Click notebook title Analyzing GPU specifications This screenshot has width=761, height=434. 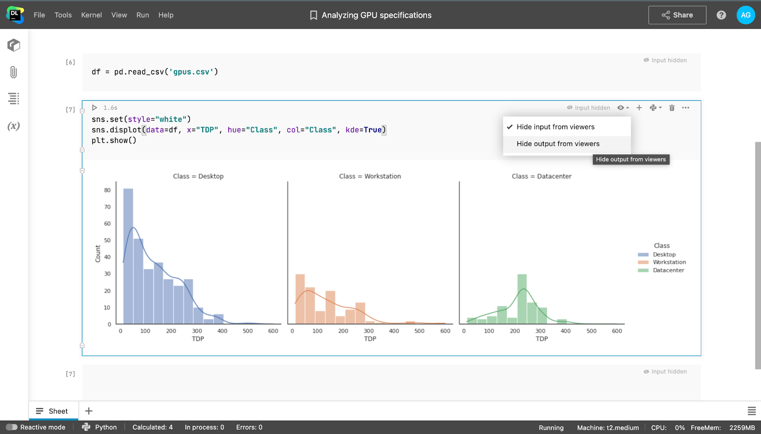[x=377, y=15]
